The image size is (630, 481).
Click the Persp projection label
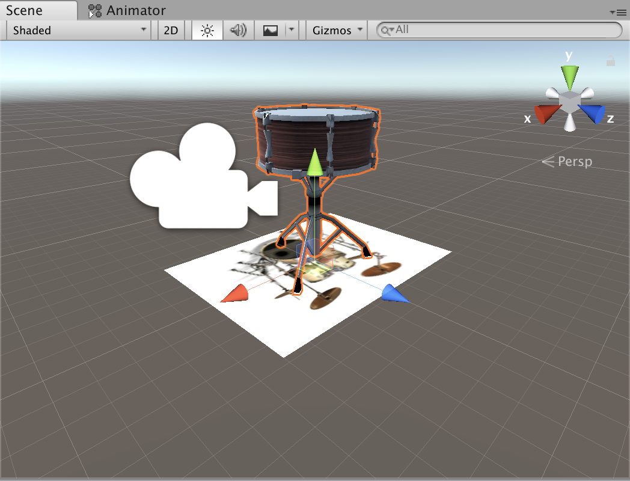(567, 161)
